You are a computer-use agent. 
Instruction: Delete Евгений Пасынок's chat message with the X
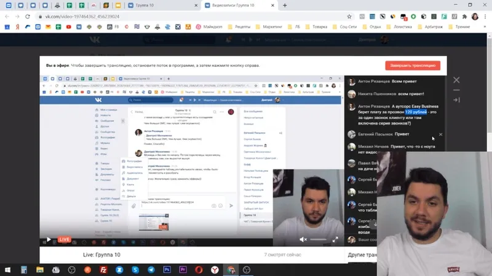tap(440, 134)
